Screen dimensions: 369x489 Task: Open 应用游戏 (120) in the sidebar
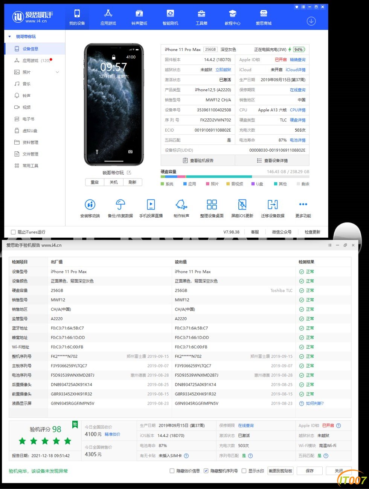(x=35, y=60)
